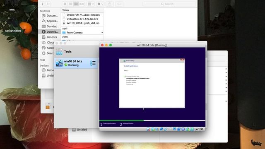Open the Assignments desktop item
The height and width of the screenshot is (149, 265).
pos(13,31)
